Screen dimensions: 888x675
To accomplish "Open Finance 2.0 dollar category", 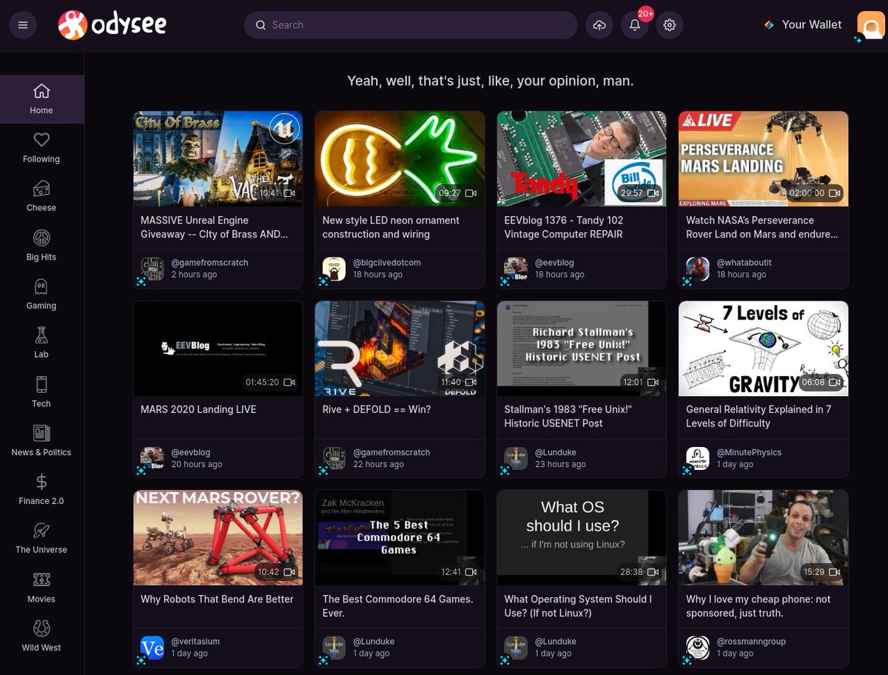I will (x=41, y=490).
